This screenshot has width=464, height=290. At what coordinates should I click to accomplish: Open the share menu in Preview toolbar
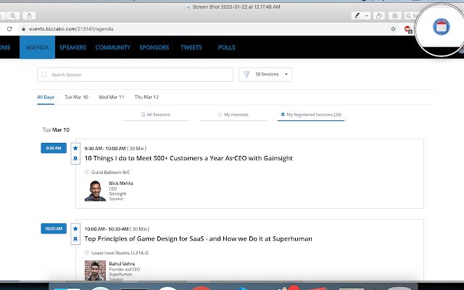[30, 16]
